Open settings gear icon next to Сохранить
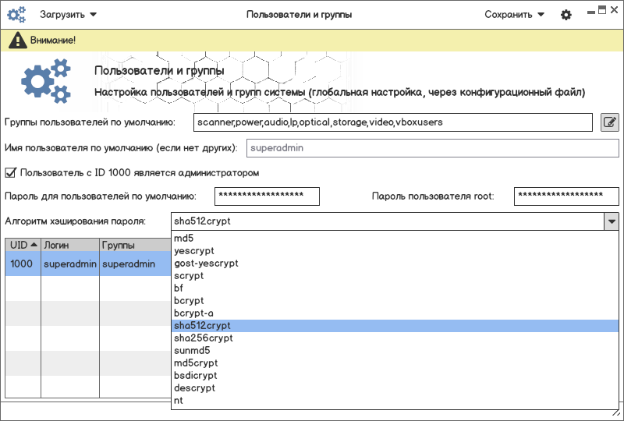 pyautogui.click(x=566, y=15)
